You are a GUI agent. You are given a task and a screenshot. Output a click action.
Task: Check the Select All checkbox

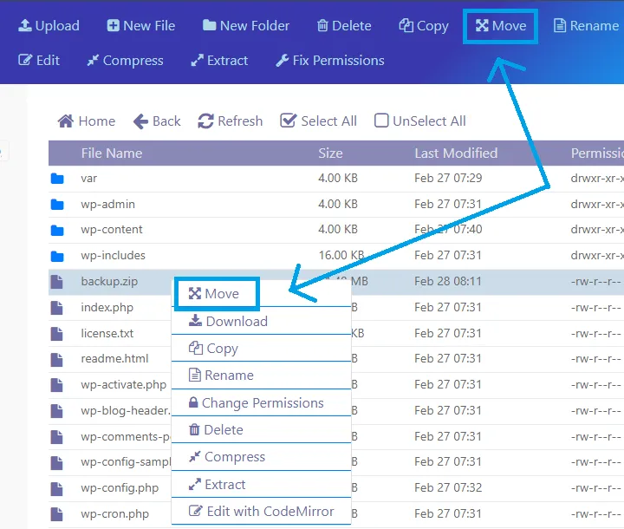click(x=289, y=121)
